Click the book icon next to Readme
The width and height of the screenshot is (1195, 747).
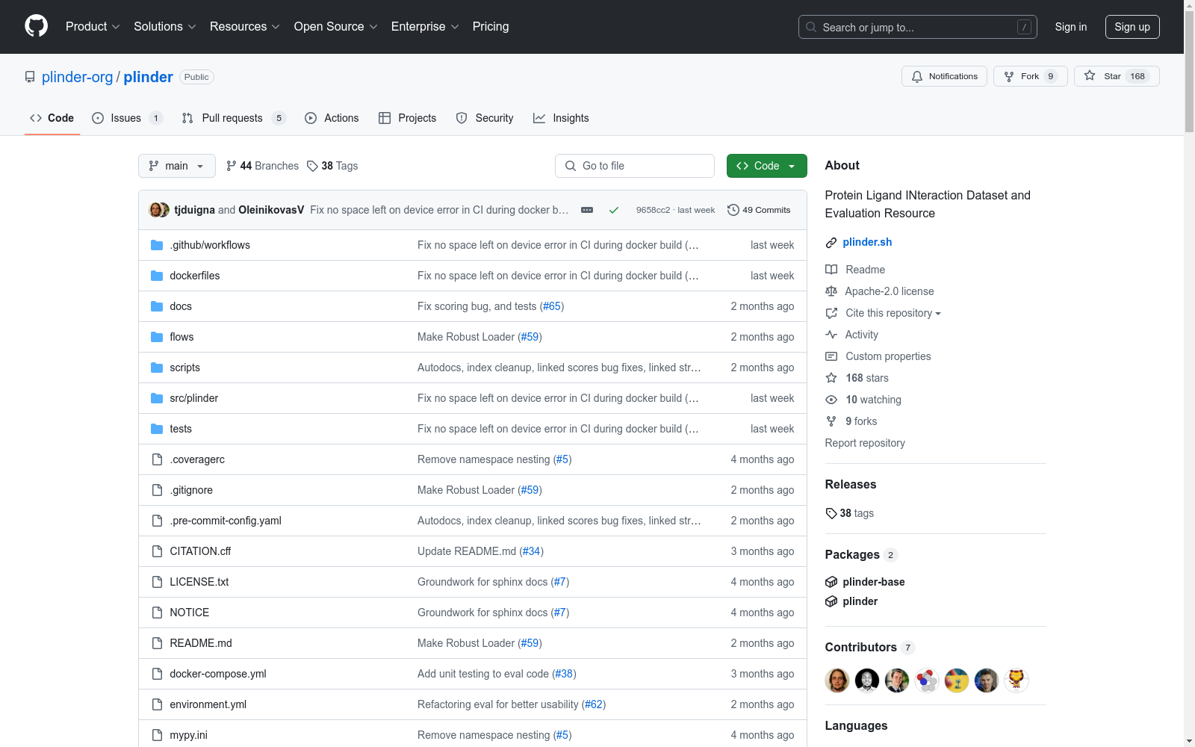coord(831,270)
